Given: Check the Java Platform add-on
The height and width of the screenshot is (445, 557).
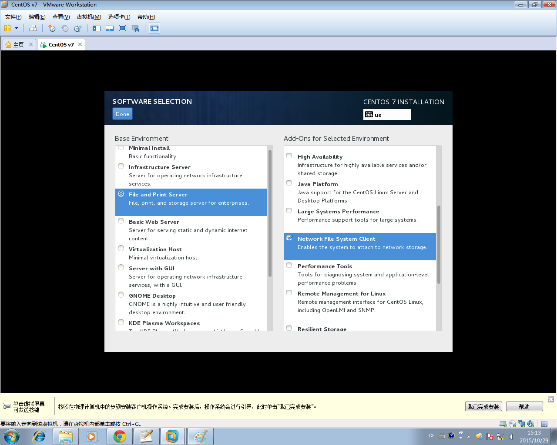Looking at the screenshot, I should [289, 183].
